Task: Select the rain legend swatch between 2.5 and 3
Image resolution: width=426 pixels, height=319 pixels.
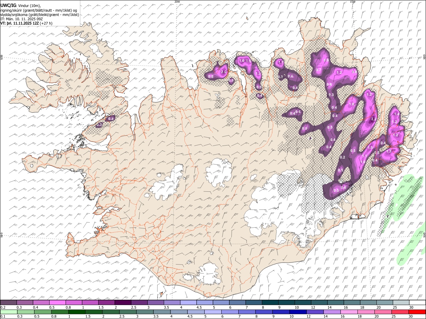Action: [x=128, y=312]
